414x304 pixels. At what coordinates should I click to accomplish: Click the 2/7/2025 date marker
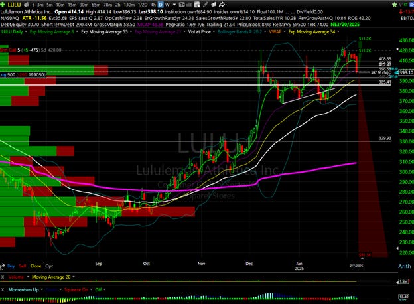[356, 266]
